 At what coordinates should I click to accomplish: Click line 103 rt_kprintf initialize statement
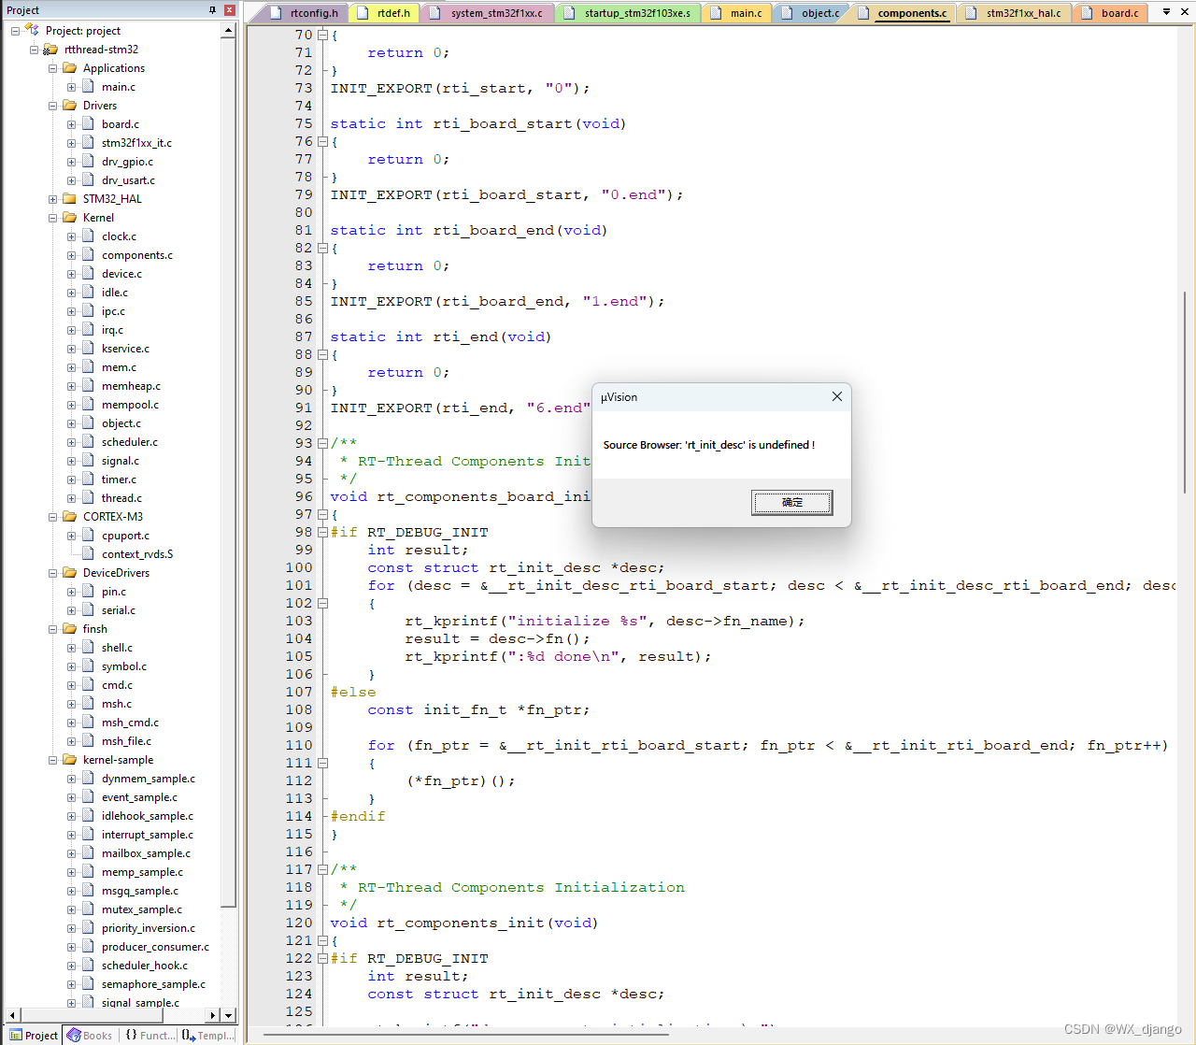(605, 621)
